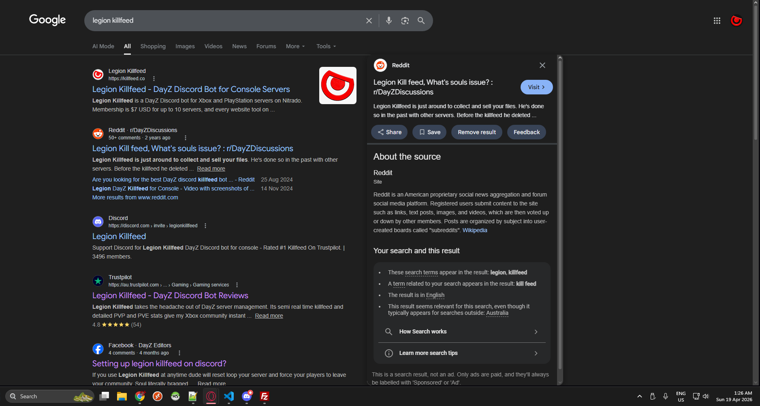This screenshot has height=406, width=760.
Task: Open the green HS app in the taskbar
Action: (x=175, y=396)
